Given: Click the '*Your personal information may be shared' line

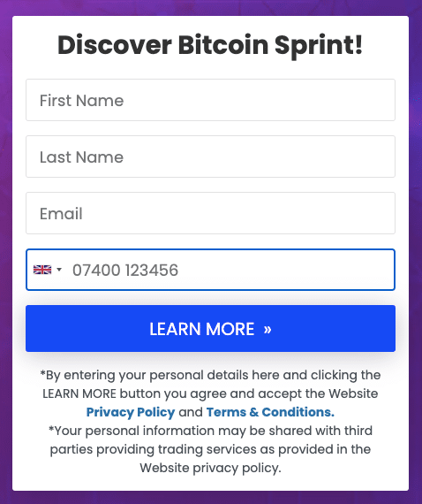Looking at the screenshot, I should 210,431.
